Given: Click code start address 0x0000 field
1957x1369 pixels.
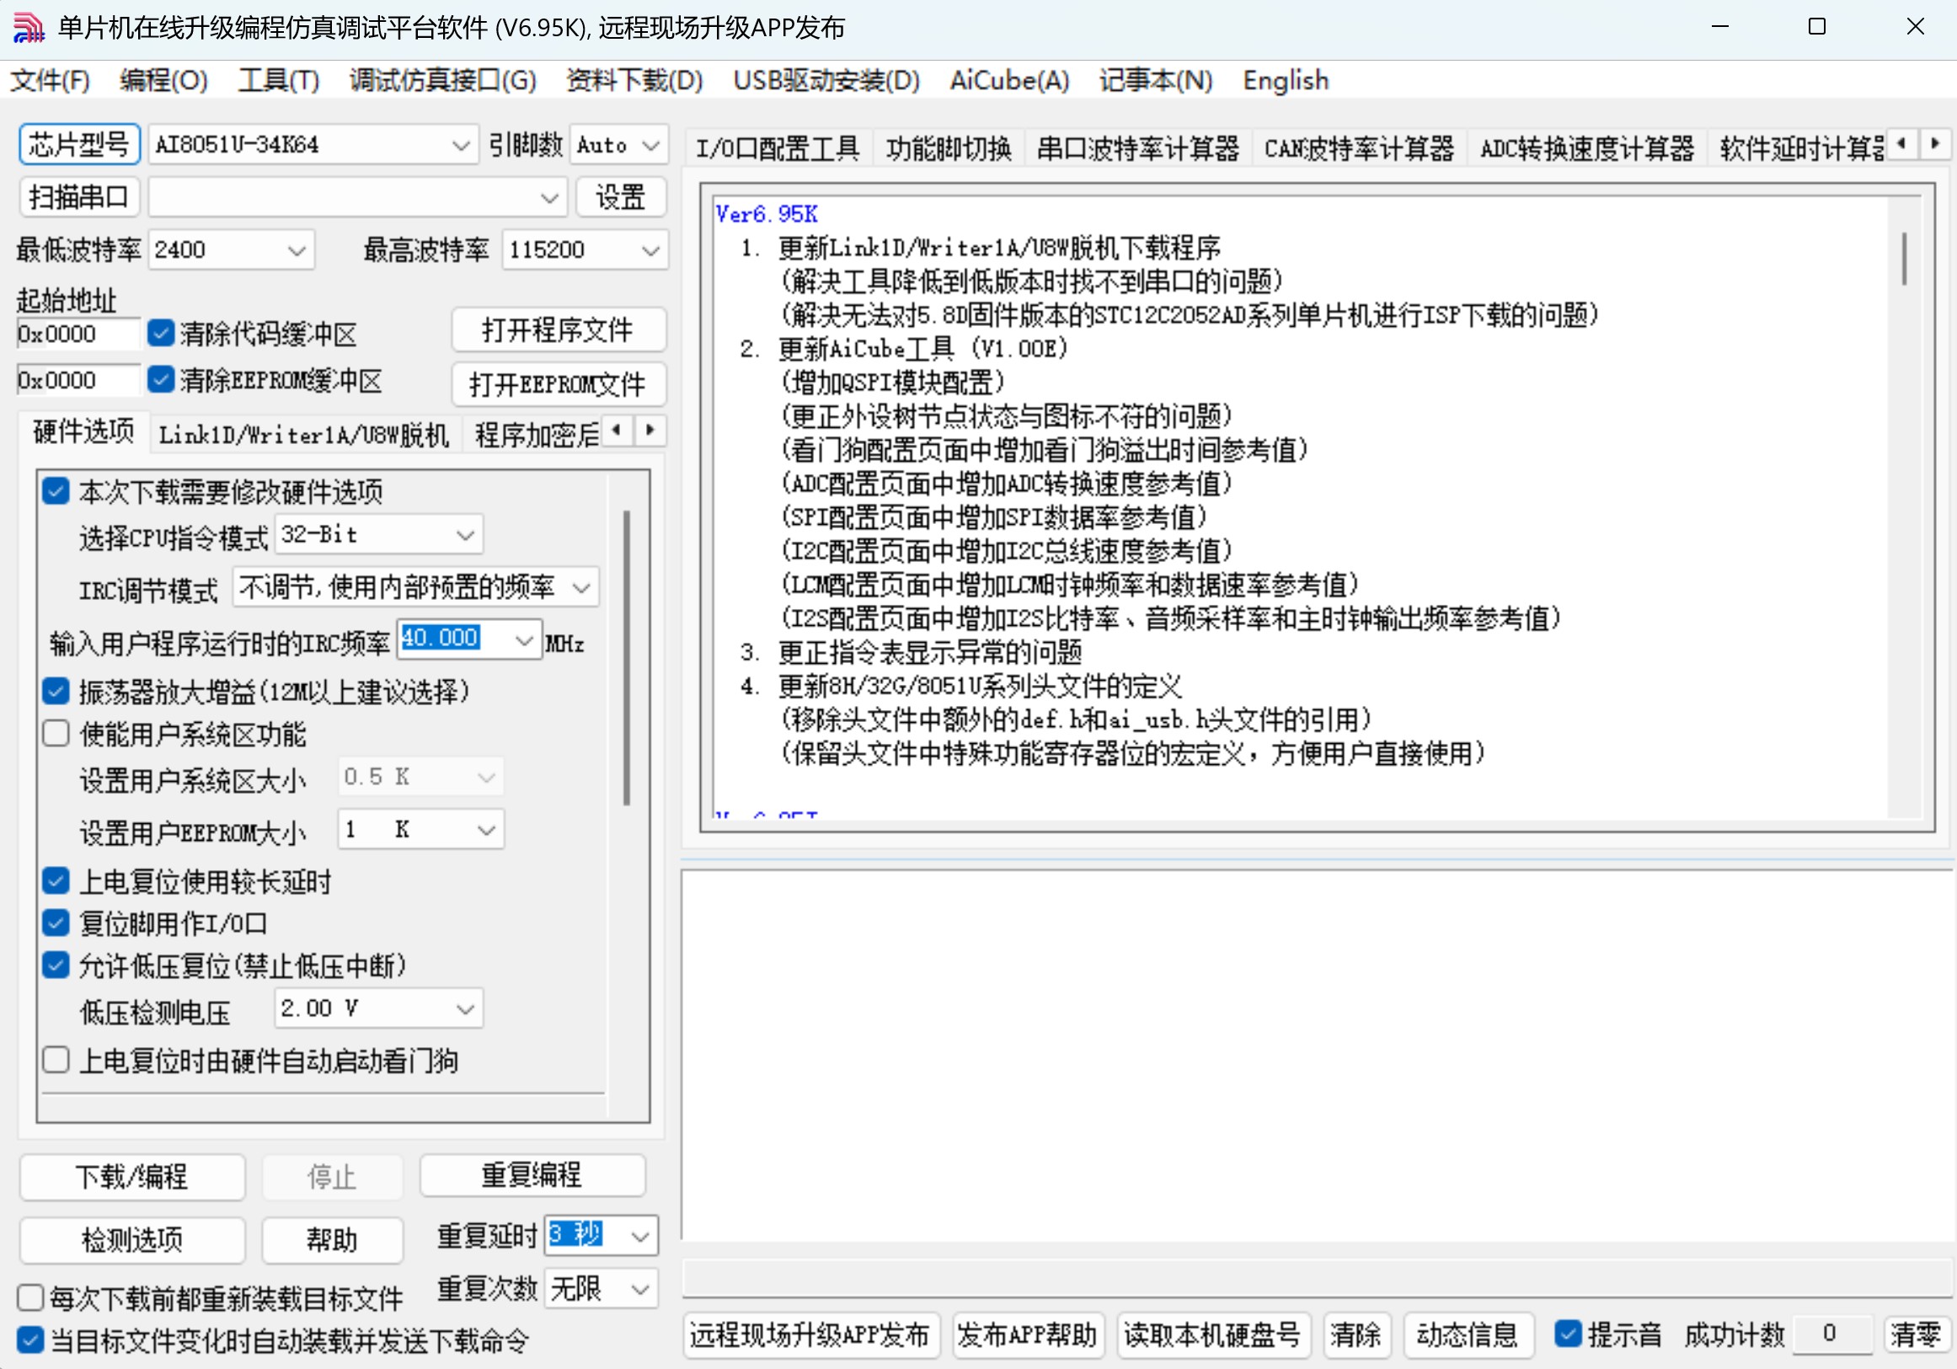Looking at the screenshot, I should pos(77,334).
